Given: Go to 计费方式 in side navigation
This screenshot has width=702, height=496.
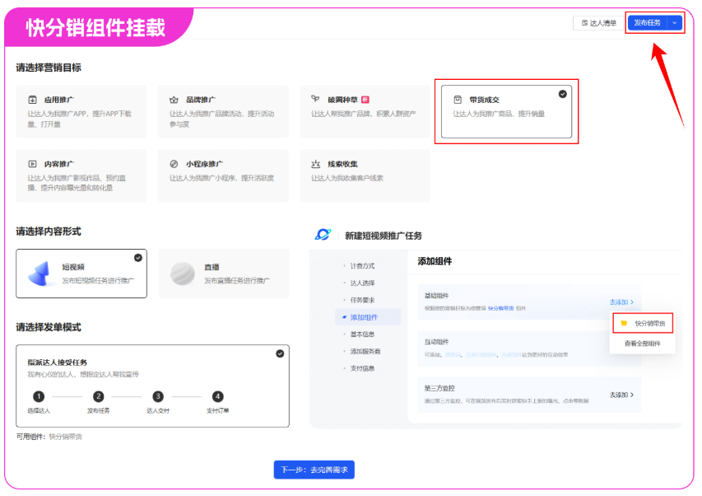Looking at the screenshot, I should (x=362, y=265).
